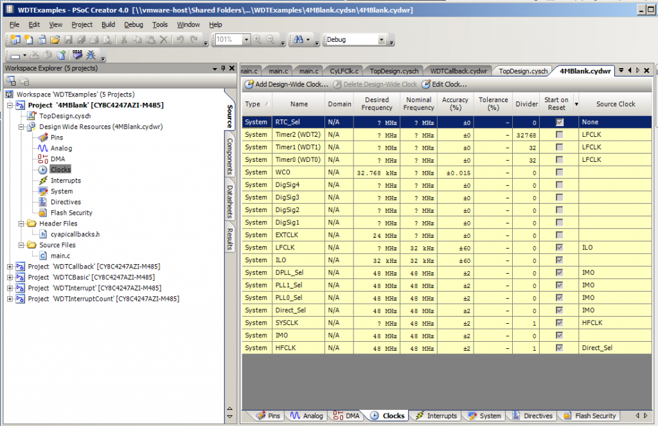Click the Open folder toolbar icon
This screenshot has width=658, height=426.
pyautogui.click(x=55, y=40)
